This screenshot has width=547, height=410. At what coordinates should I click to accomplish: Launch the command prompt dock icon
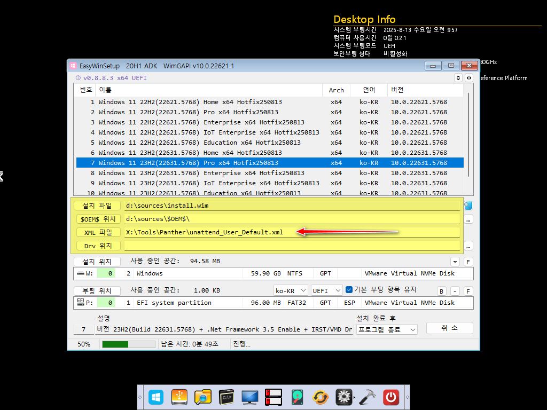click(226, 397)
